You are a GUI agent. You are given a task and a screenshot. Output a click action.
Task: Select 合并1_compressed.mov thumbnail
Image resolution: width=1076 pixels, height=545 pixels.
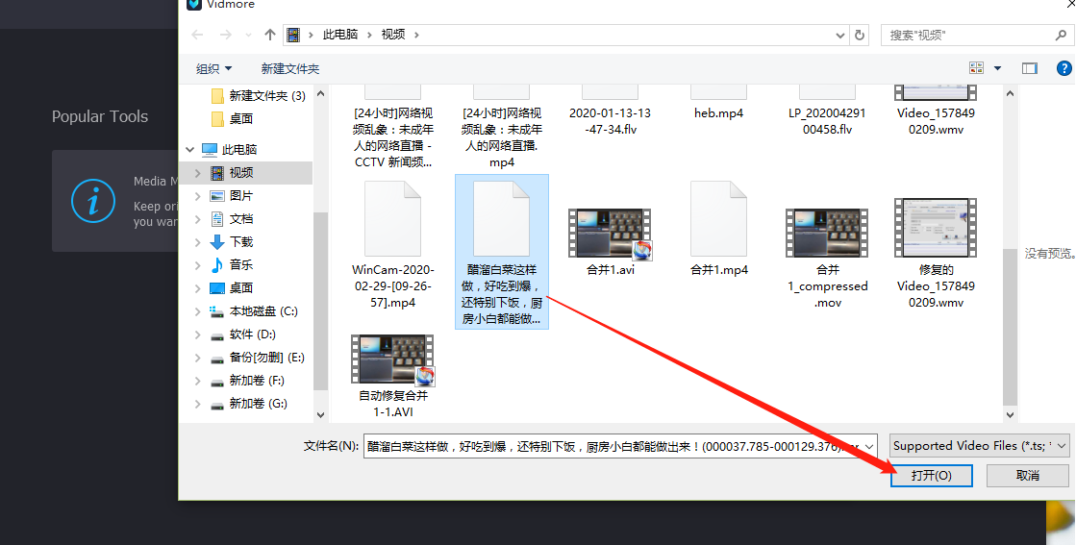pos(827,233)
